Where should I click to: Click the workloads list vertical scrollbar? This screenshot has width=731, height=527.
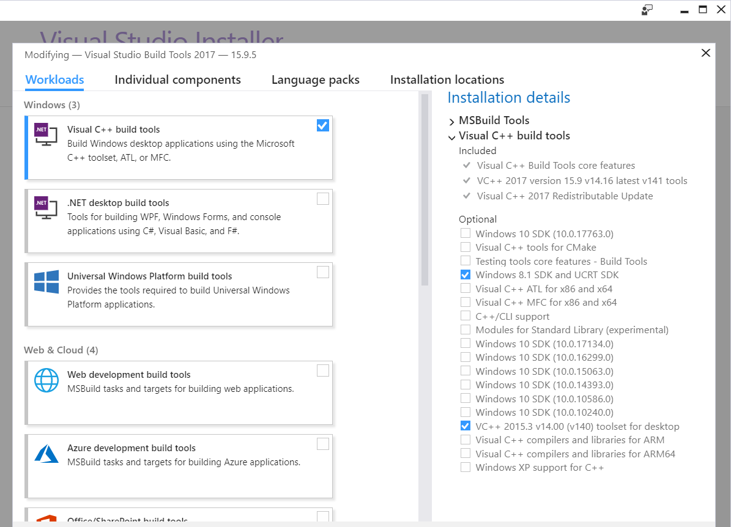425,190
